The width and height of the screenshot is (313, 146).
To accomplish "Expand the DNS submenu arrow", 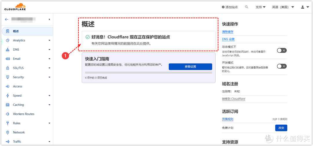I will coord(49,50).
